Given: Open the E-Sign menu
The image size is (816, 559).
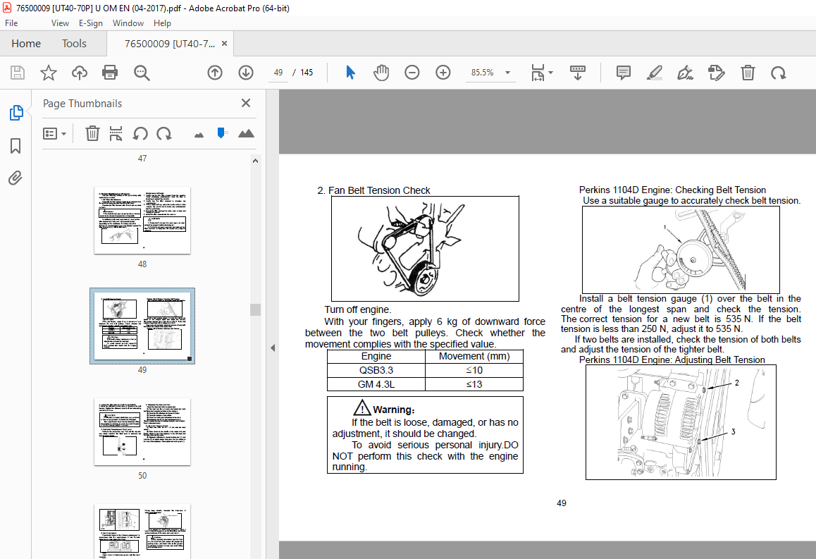Looking at the screenshot, I should coord(91,23).
